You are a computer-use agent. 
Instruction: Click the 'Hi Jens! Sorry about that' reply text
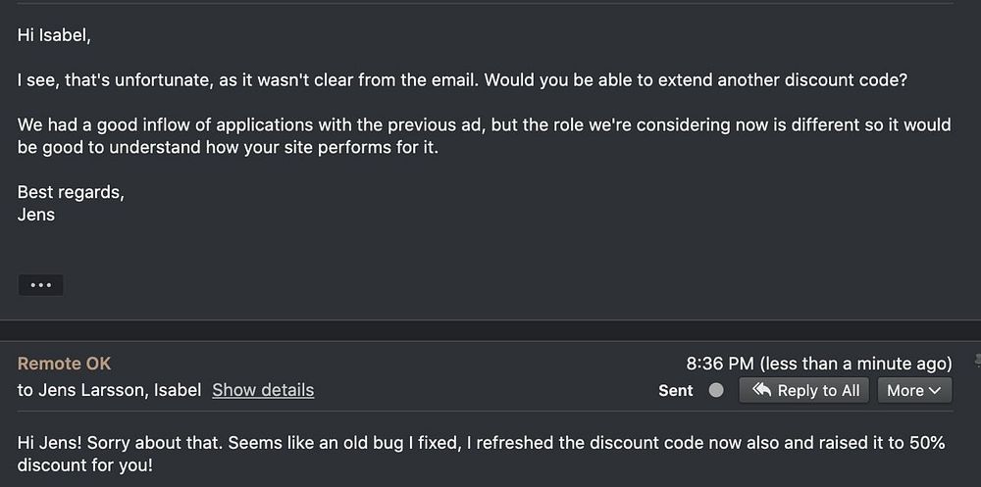tap(481, 453)
